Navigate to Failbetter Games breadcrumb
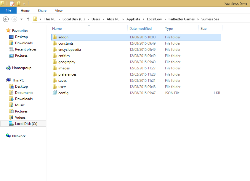Image resolution: width=250 pixels, height=181 pixels. [x=182, y=19]
